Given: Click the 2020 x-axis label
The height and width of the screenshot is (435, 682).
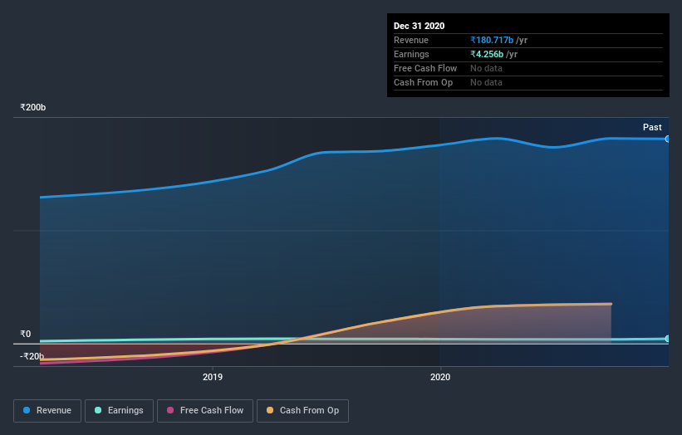Looking at the screenshot, I should click(x=440, y=377).
